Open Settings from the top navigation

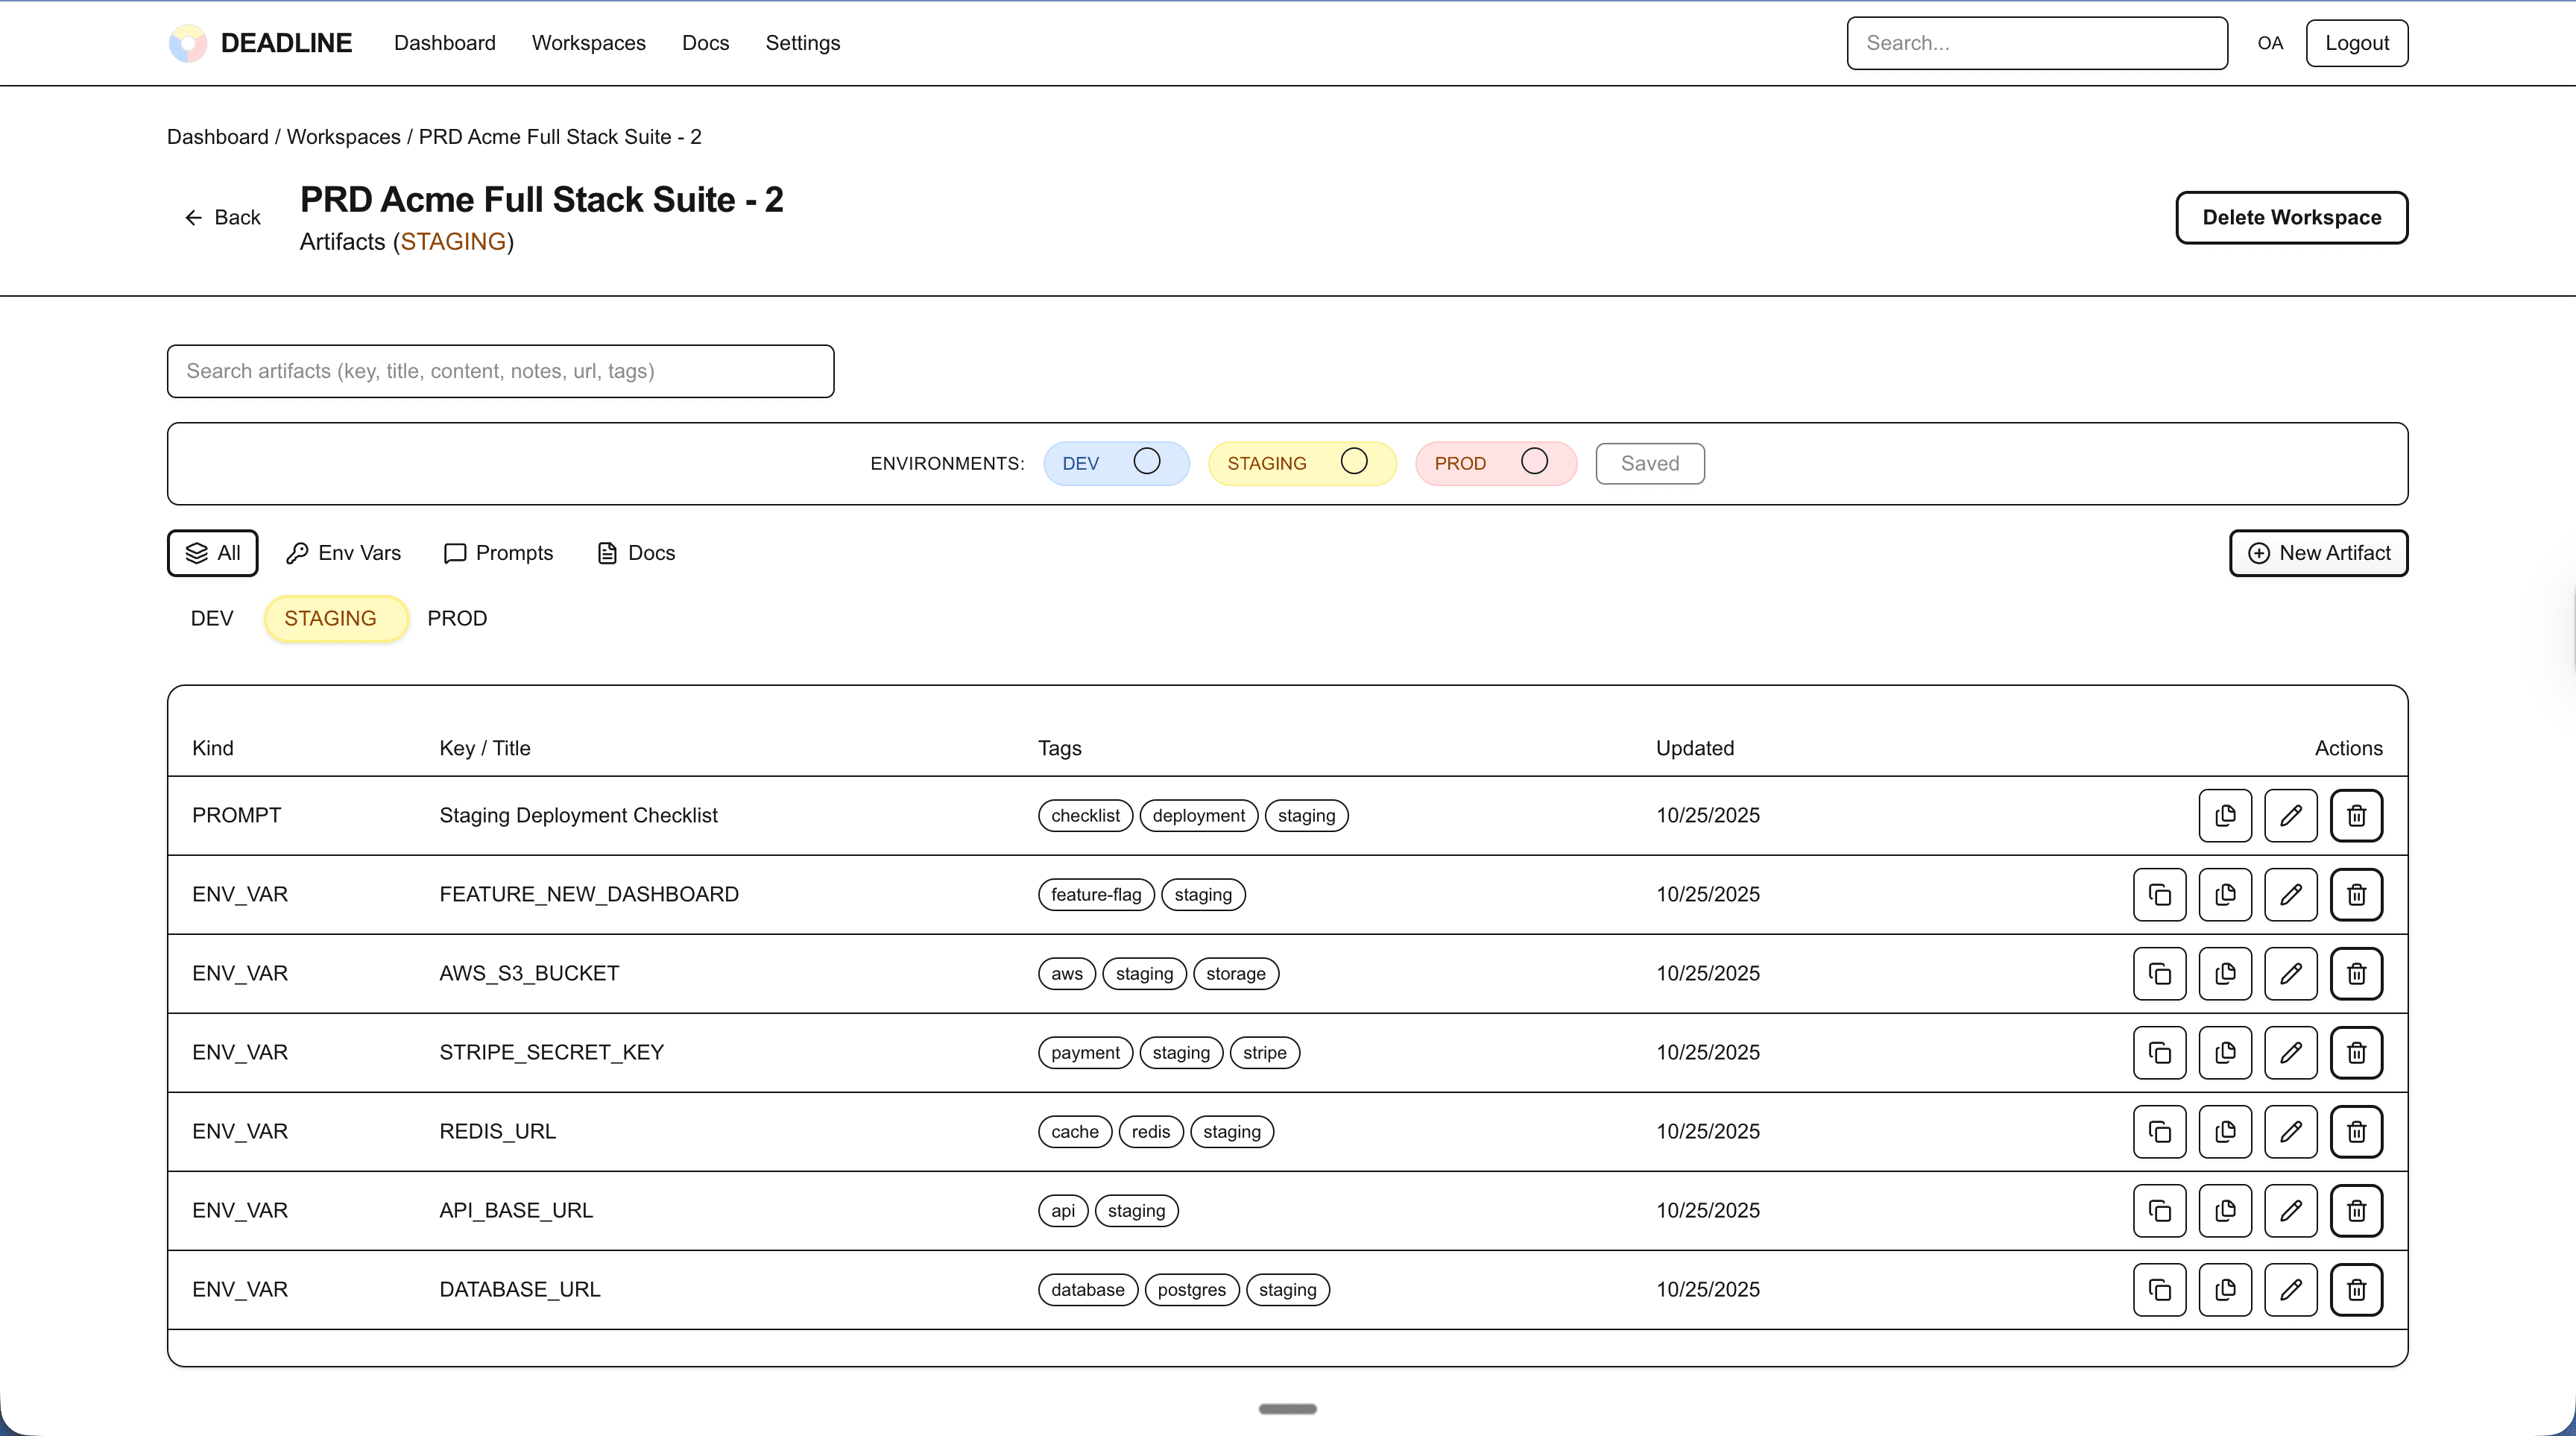(x=802, y=43)
